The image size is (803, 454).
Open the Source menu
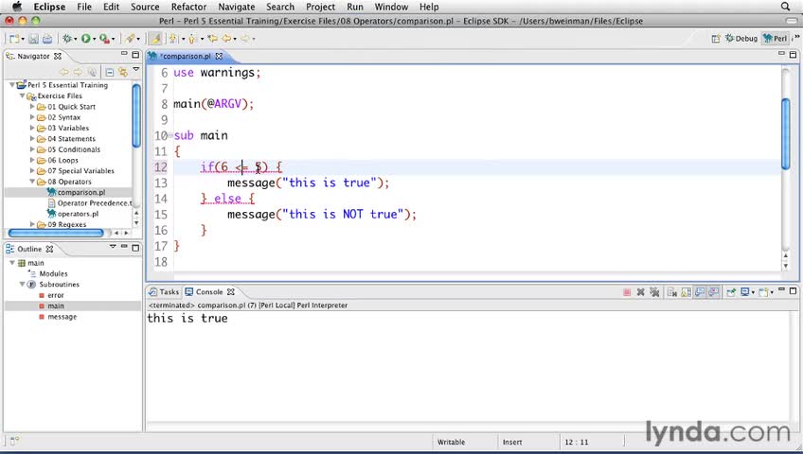coord(145,7)
